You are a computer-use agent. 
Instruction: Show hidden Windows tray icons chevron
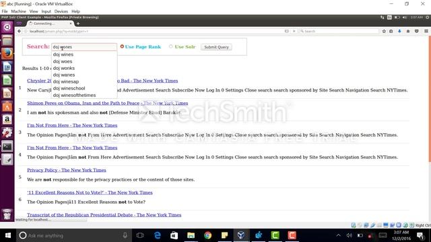pyautogui.click(x=338, y=235)
